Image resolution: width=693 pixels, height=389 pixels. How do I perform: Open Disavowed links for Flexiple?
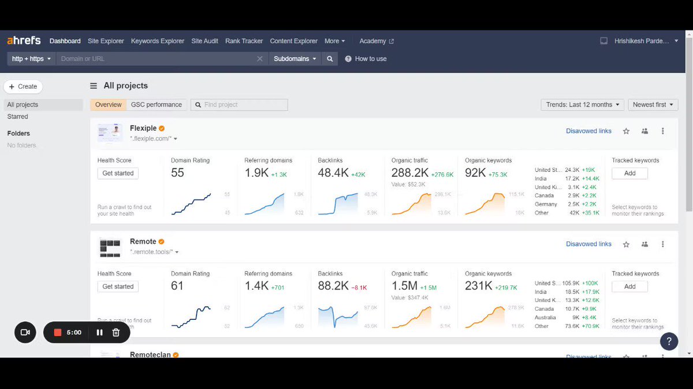pos(588,131)
